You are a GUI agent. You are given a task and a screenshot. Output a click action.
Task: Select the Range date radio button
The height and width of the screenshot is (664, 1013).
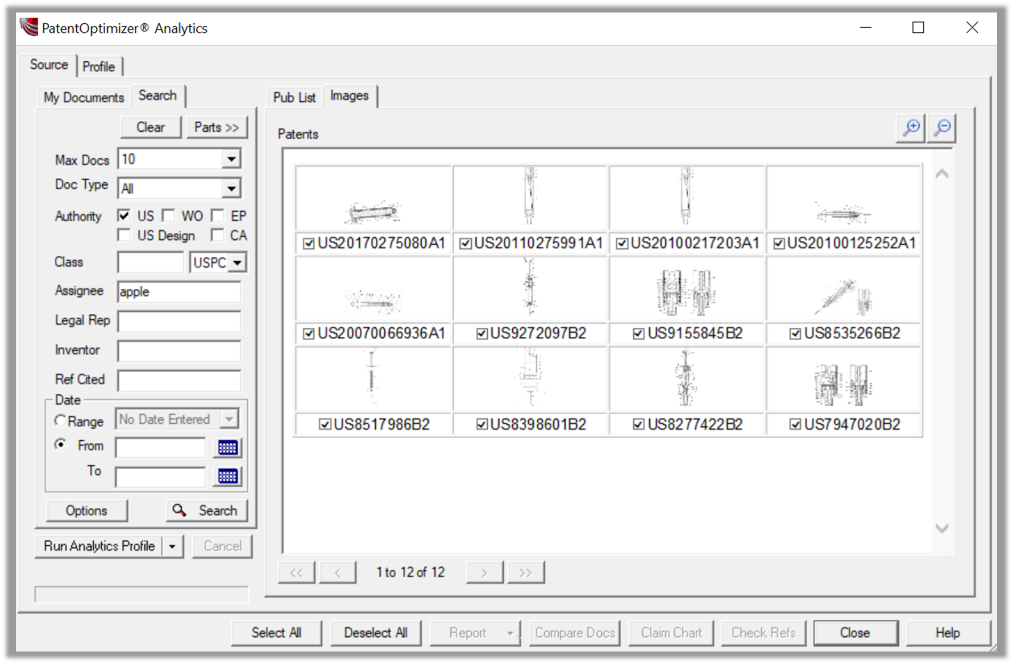tap(60, 421)
